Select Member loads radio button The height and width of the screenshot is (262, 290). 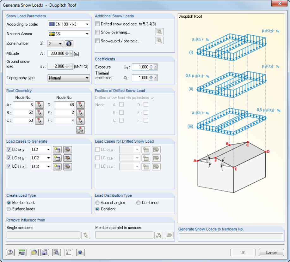9,203
